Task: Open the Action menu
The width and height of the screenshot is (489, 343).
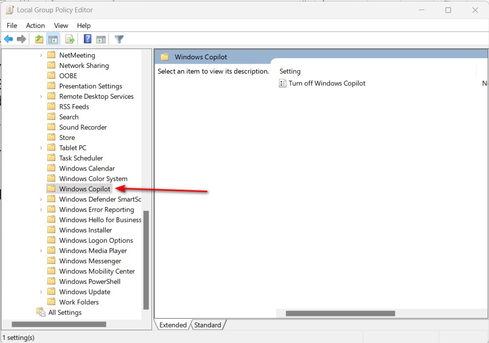Action: pos(35,26)
